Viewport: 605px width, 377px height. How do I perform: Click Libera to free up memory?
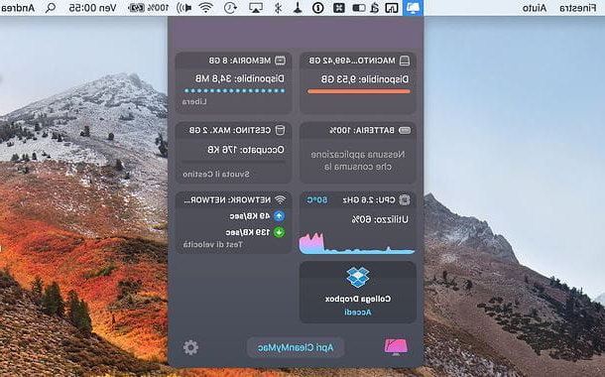click(194, 101)
